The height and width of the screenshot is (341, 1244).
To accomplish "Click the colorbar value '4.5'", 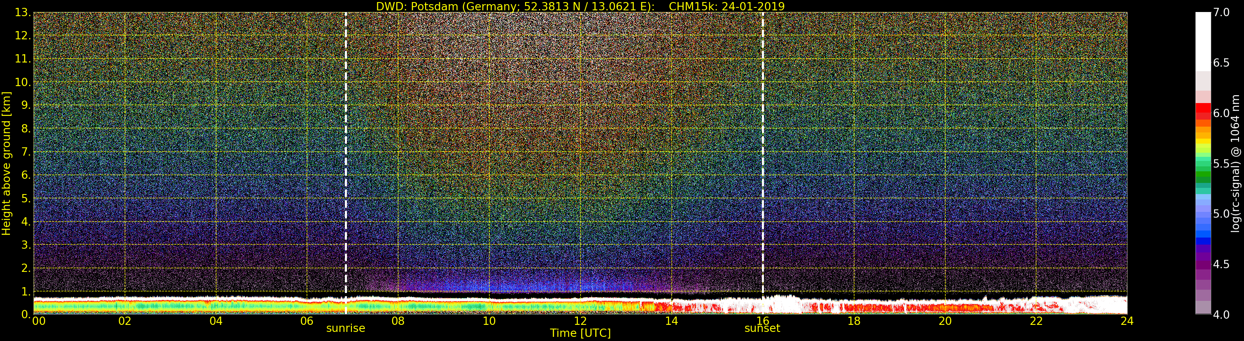I will coord(1221,264).
